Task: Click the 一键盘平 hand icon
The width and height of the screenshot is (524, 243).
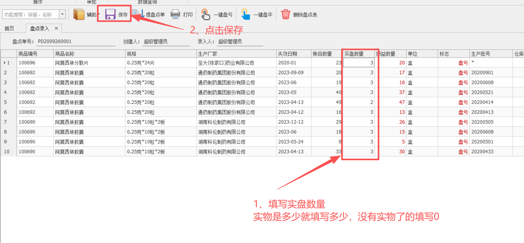Action: pyautogui.click(x=245, y=14)
